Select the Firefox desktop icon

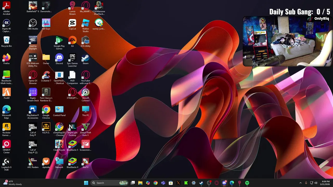coord(7,59)
